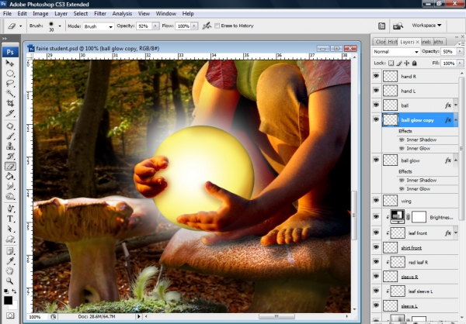This screenshot has height=324, width=466.
Task: Select the Brush tool
Action: [10, 136]
